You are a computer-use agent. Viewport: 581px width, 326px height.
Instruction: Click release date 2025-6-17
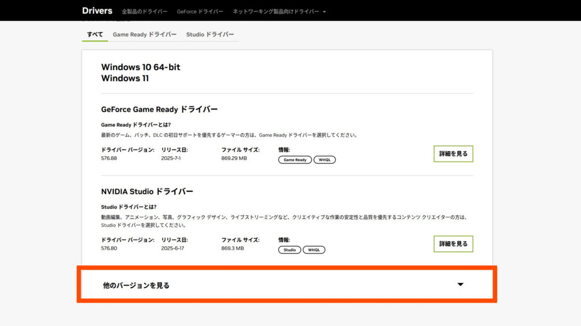(x=172, y=248)
